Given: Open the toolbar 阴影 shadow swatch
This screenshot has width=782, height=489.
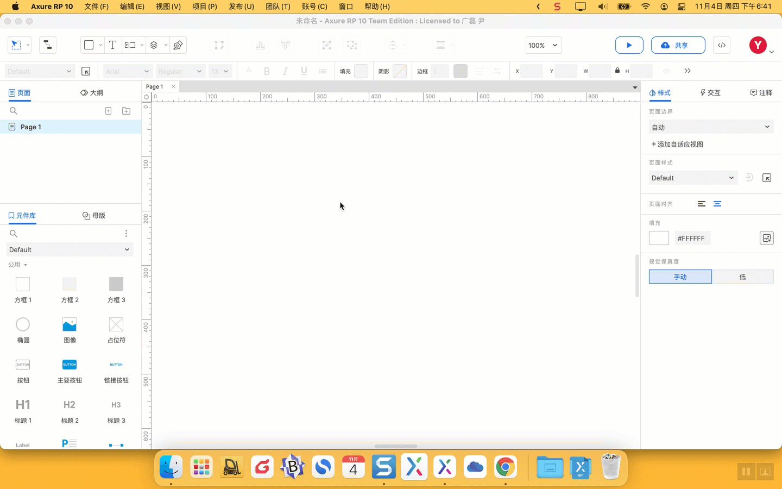Looking at the screenshot, I should [400, 71].
